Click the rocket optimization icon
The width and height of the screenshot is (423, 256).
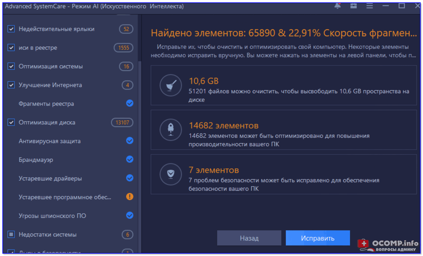pyautogui.click(x=171, y=130)
